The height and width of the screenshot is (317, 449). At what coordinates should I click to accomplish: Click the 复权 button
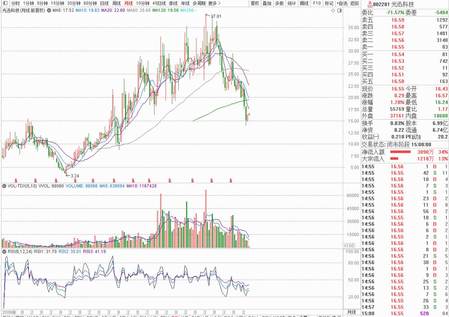255,3
